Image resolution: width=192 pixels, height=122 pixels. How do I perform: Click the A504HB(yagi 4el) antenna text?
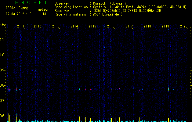[108, 14]
